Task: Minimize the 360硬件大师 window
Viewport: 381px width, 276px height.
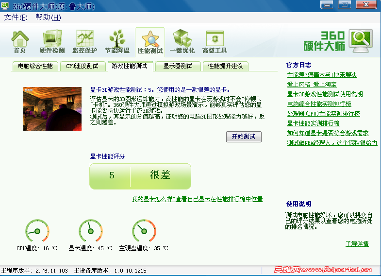Action: pos(327,5)
